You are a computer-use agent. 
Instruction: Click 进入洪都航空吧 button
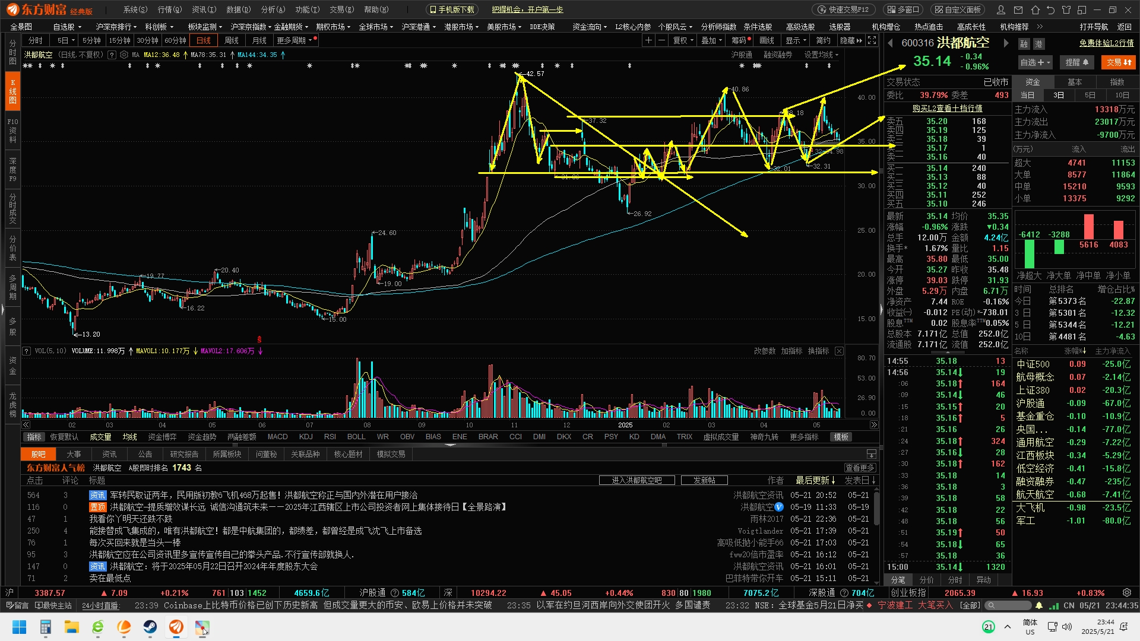click(x=636, y=480)
